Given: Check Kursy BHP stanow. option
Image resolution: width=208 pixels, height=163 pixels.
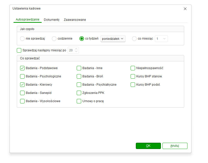Looking at the screenshot, I should [133, 76].
